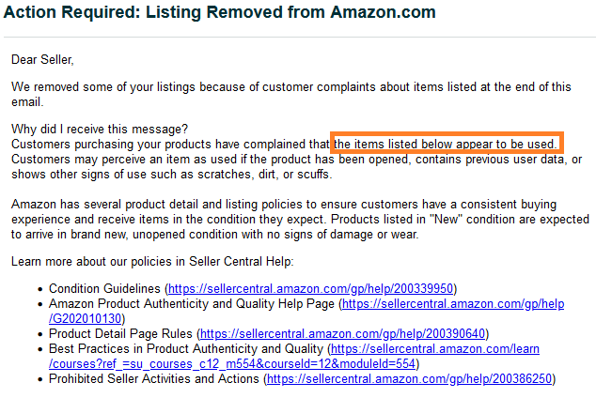
Task: Open the Authenticity and Quality Help Page URL
Action: tap(451, 303)
